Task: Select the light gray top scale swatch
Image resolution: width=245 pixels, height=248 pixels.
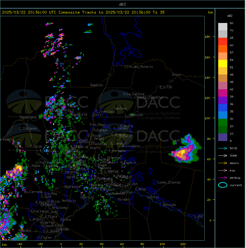Action: coord(223,27)
